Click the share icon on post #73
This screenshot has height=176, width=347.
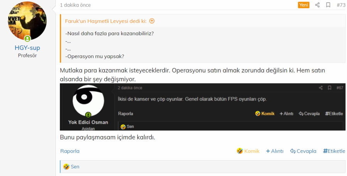[317, 5]
